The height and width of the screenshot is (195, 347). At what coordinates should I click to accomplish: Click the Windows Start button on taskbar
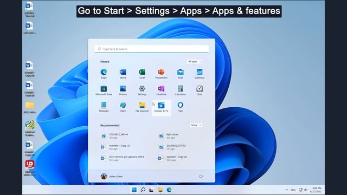(134, 190)
